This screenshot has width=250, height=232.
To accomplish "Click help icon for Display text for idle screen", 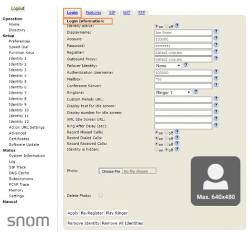I will click(216, 105).
